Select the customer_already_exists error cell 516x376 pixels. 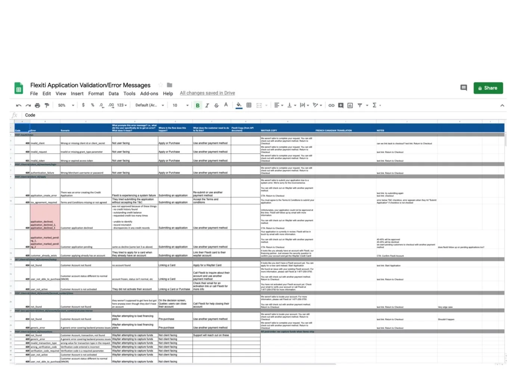[45, 253]
